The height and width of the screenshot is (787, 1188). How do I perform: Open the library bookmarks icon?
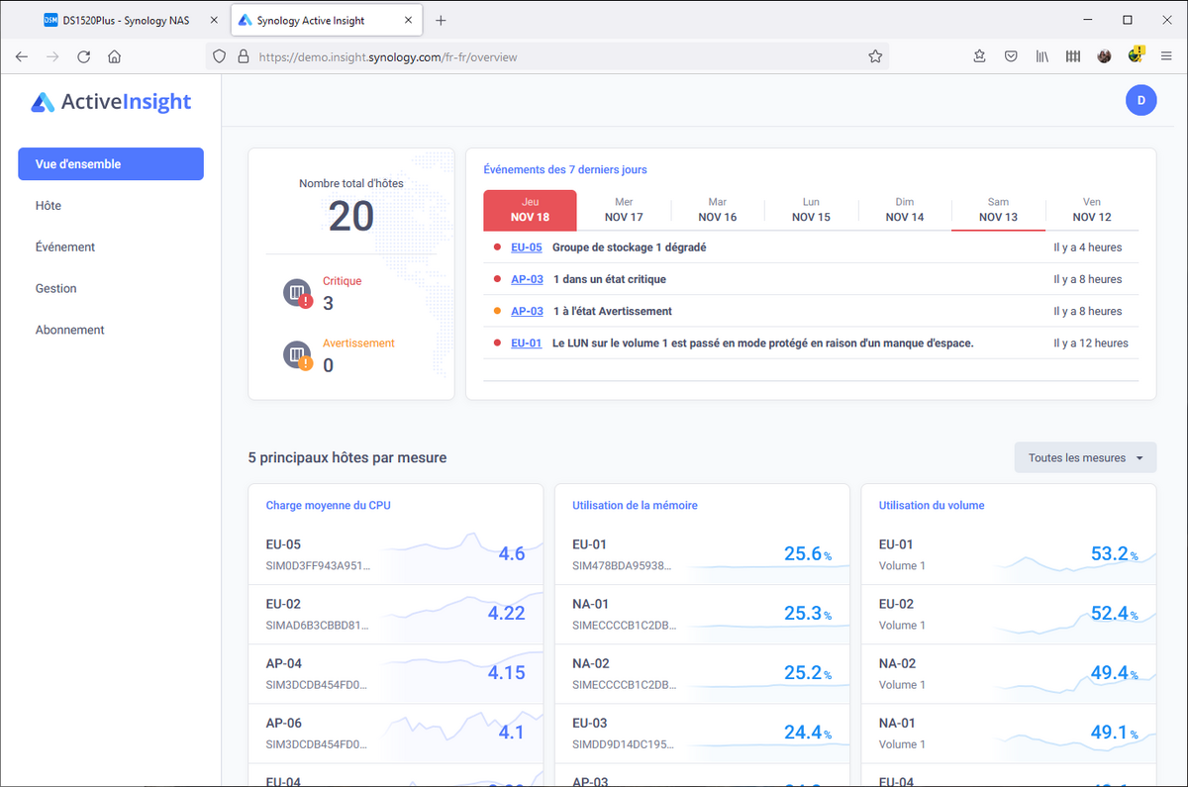tap(1042, 57)
